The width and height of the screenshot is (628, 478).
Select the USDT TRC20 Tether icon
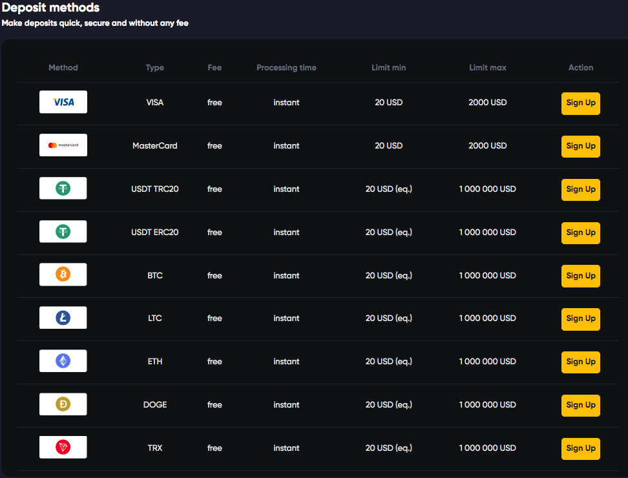coord(63,189)
